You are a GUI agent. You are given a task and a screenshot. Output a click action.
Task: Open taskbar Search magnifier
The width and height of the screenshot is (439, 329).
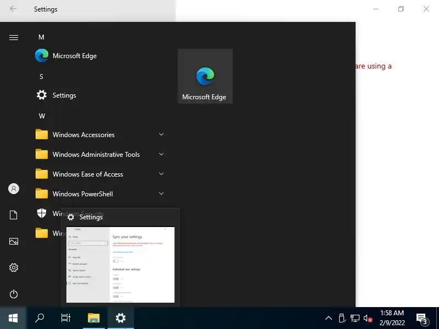coord(40,318)
